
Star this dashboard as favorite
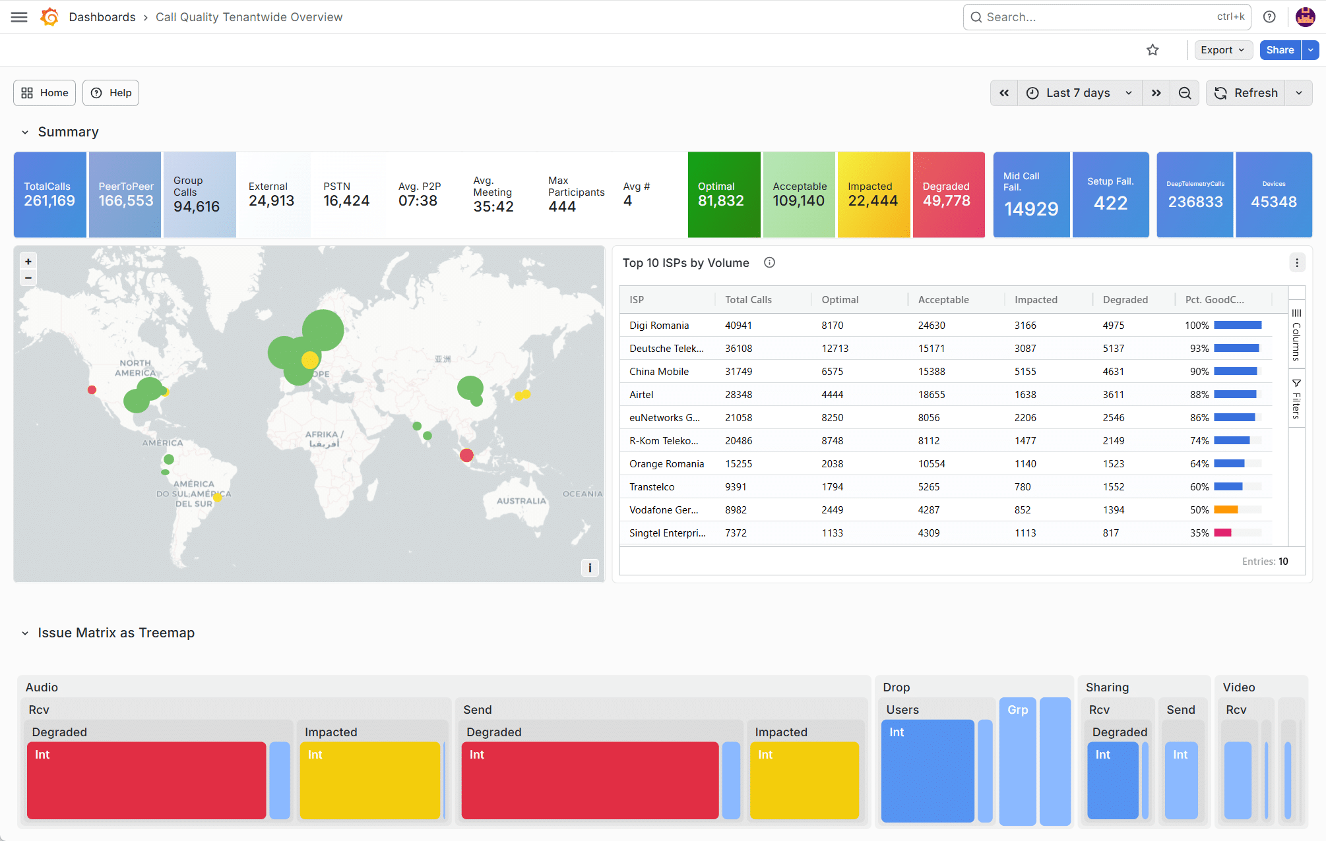click(x=1152, y=50)
